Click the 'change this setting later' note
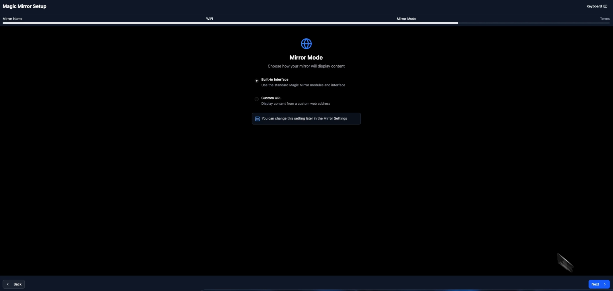Image resolution: width=613 pixels, height=291 pixels. click(304, 118)
